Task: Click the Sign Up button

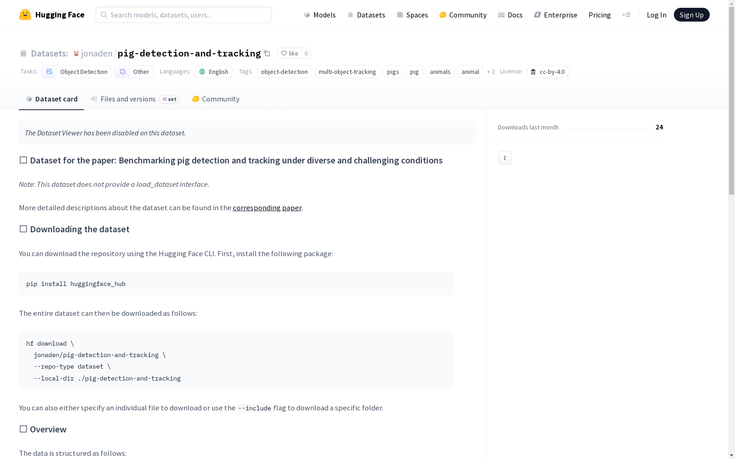Action: pyautogui.click(x=691, y=15)
